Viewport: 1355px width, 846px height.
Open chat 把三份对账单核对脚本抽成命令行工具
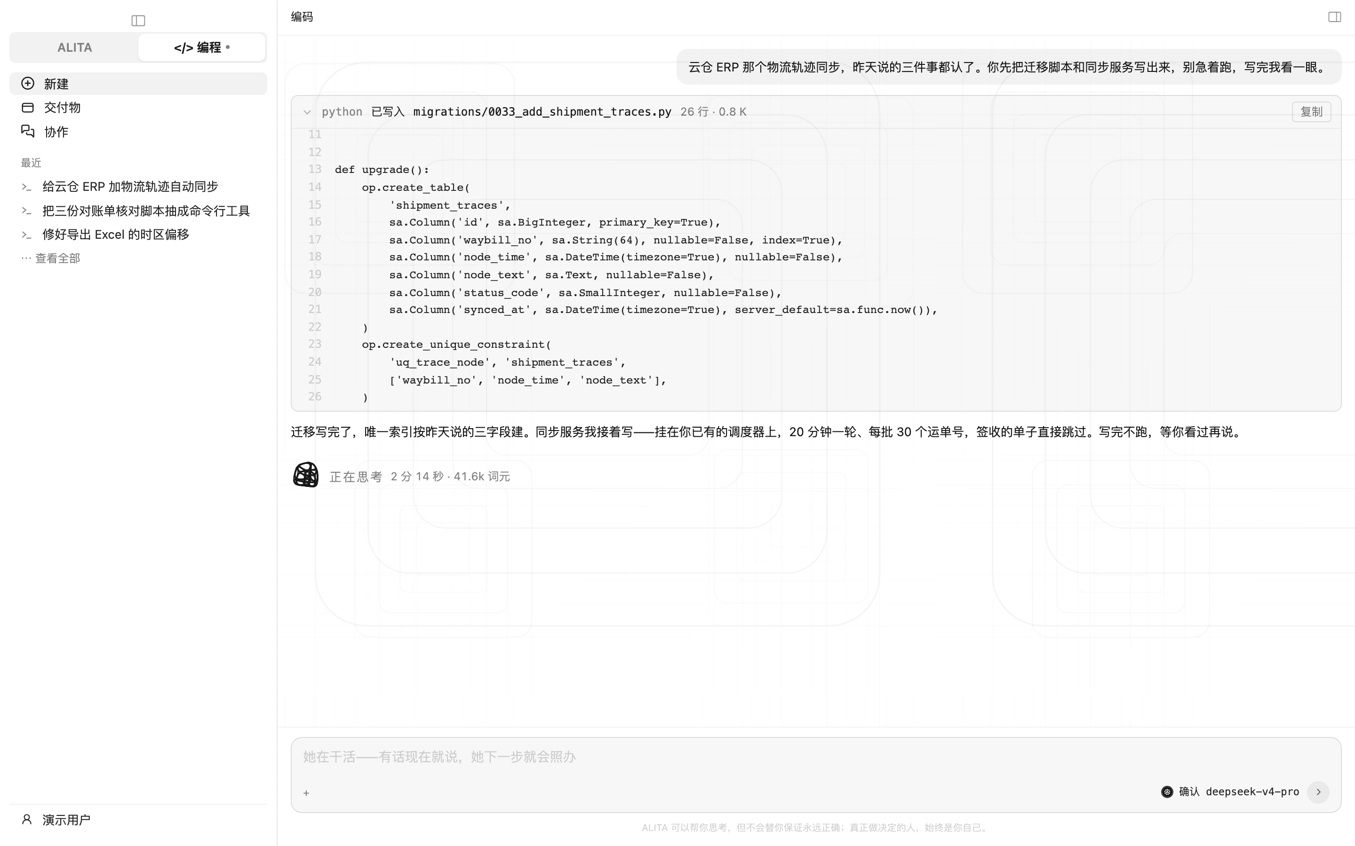pyautogui.click(x=138, y=211)
